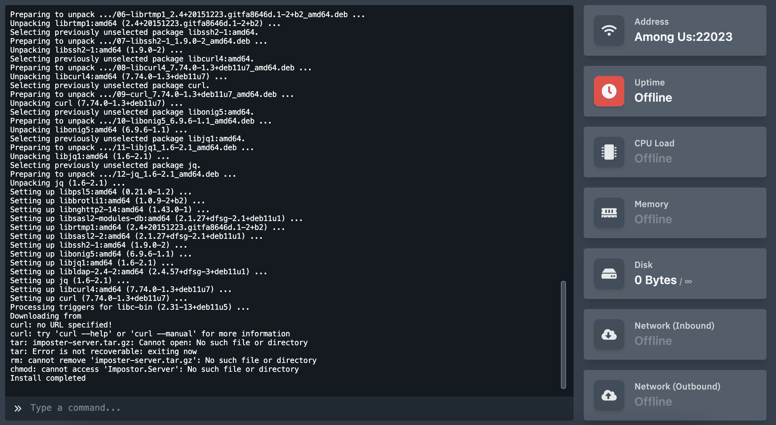776x425 pixels.
Task: Select the server address Among Us:22023
Action: (684, 37)
